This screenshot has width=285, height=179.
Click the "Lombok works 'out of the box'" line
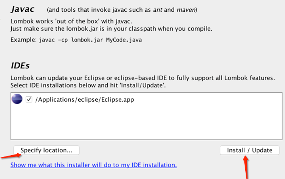point(71,22)
